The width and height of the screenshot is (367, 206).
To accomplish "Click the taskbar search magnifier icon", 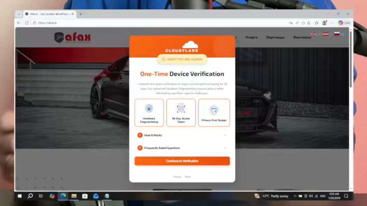I will click(30, 196).
